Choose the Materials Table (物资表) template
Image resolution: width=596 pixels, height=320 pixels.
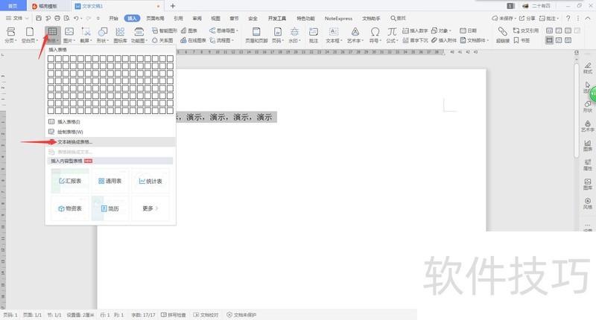pos(70,208)
